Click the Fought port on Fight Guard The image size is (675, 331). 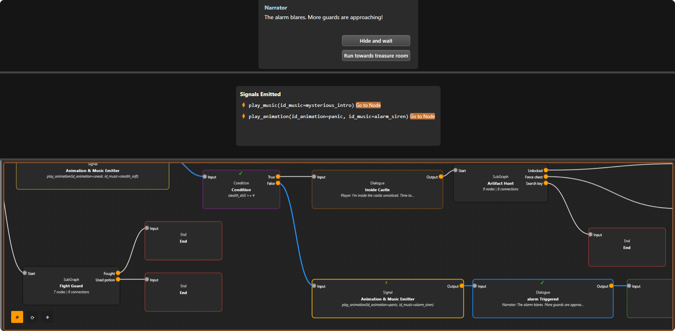pos(118,273)
